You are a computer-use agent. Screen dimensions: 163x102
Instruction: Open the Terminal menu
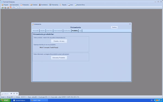pos(34,5)
